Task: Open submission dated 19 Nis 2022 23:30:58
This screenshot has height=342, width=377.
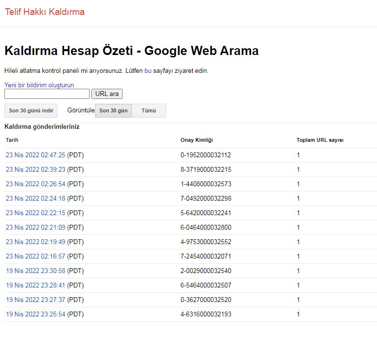Action: [36, 271]
